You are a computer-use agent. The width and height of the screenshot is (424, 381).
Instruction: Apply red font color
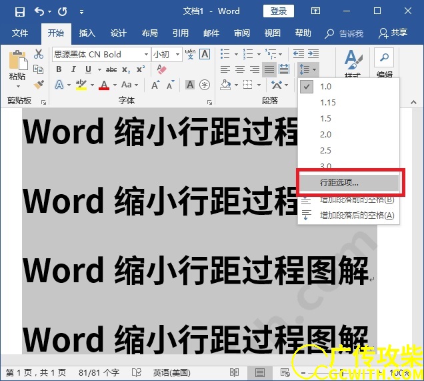click(104, 85)
